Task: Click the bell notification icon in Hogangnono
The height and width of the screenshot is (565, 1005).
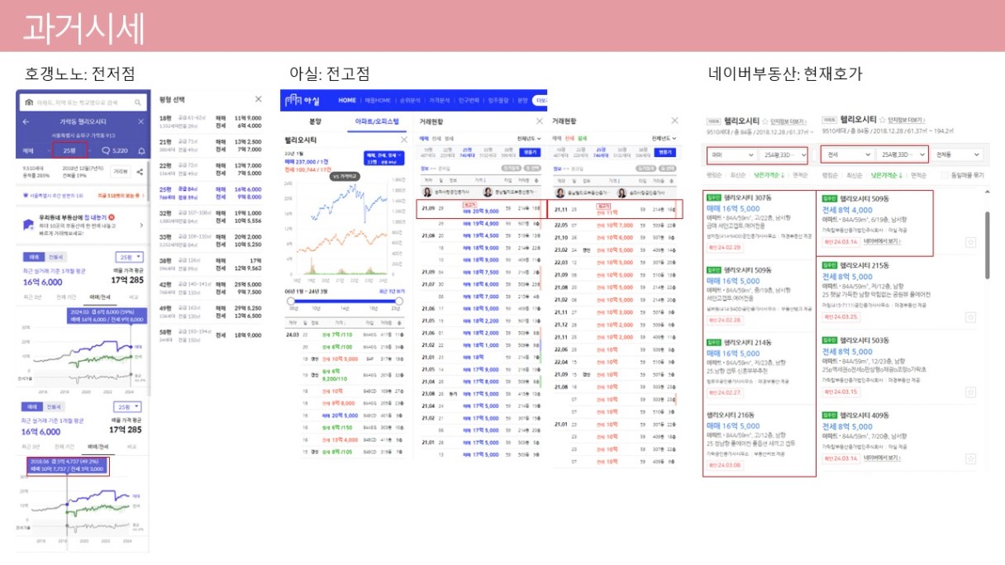Action: (141, 151)
